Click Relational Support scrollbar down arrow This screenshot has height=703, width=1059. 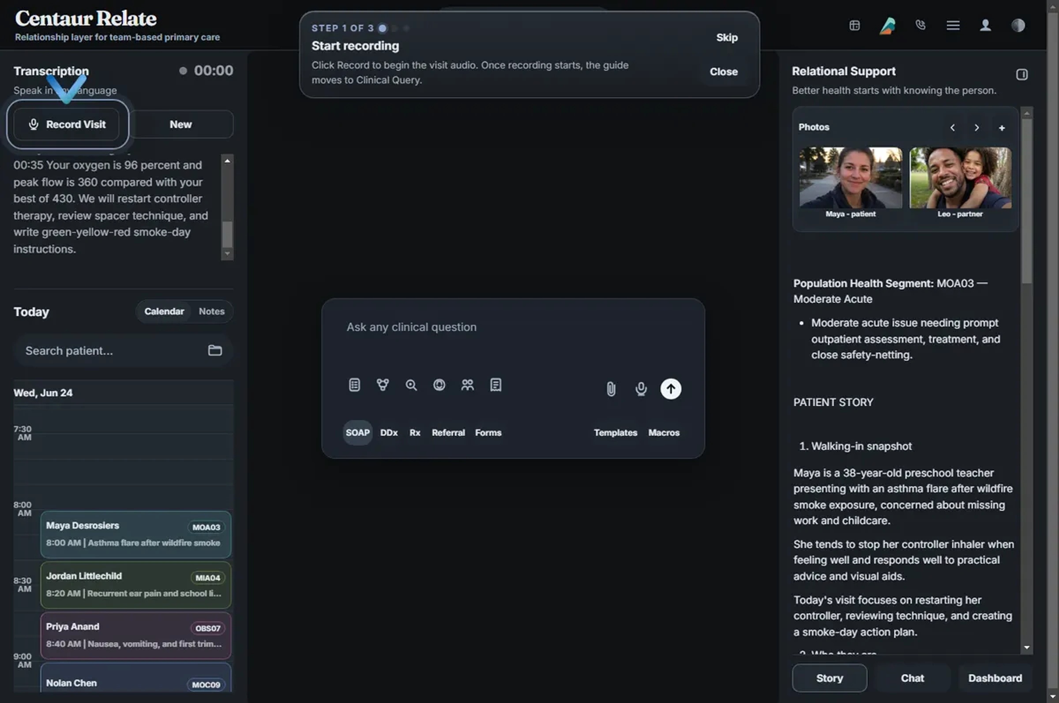click(1027, 648)
